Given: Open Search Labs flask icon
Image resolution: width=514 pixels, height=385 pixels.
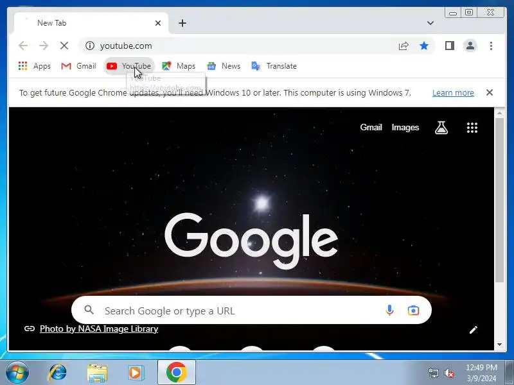Looking at the screenshot, I should pos(441,128).
